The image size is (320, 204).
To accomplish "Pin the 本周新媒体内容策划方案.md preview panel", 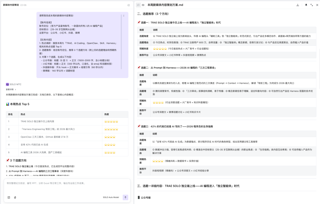I will tap(305, 5).
